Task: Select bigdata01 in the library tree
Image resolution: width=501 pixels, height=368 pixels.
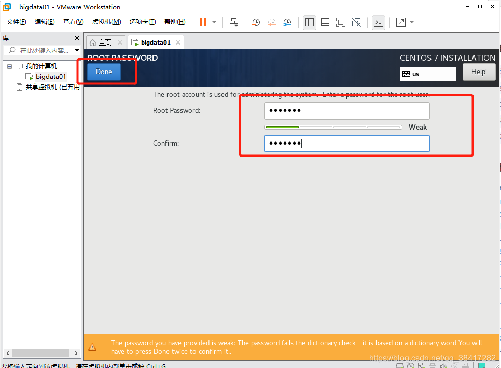Action: pos(51,77)
